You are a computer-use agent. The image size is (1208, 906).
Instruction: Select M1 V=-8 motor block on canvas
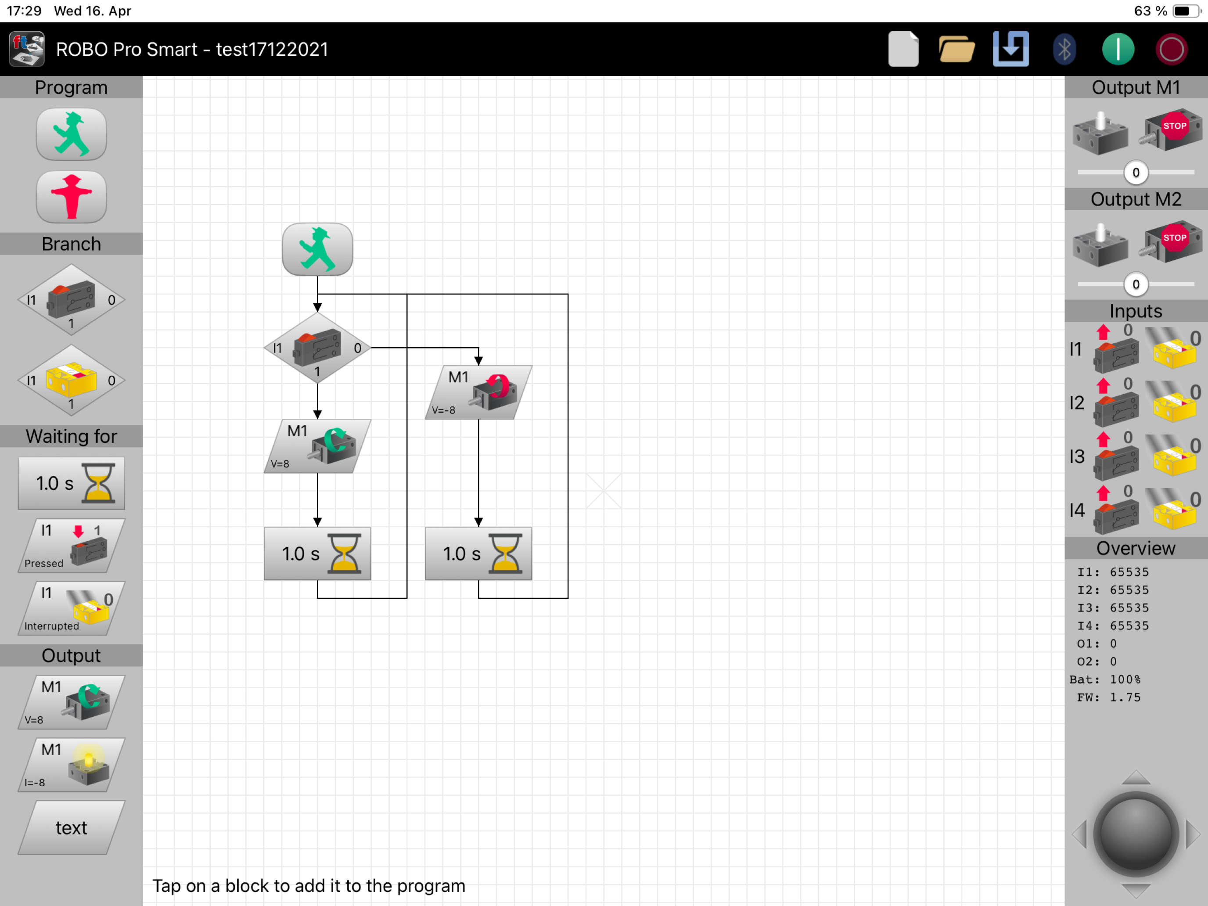[478, 393]
